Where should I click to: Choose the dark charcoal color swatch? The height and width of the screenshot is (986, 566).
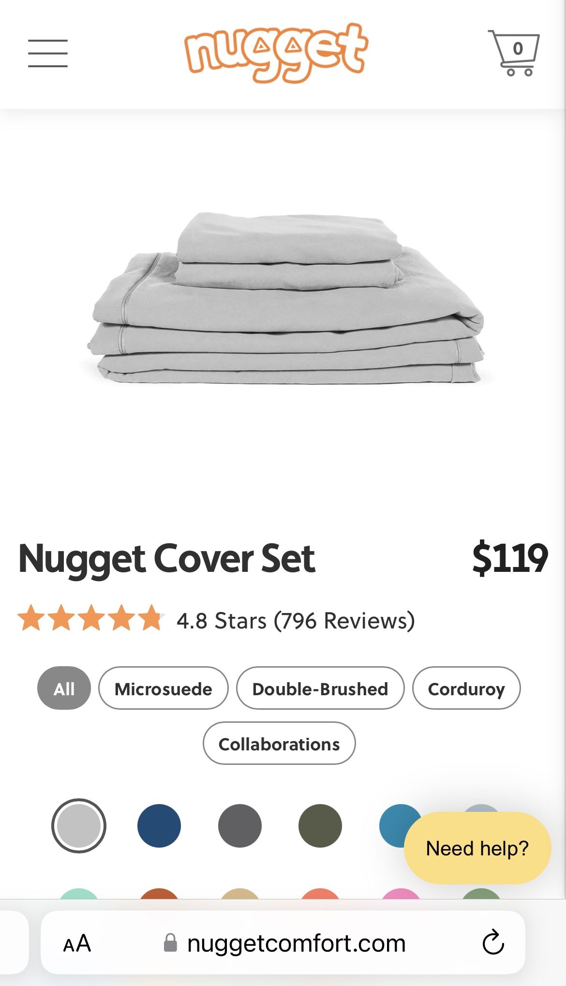point(240,826)
